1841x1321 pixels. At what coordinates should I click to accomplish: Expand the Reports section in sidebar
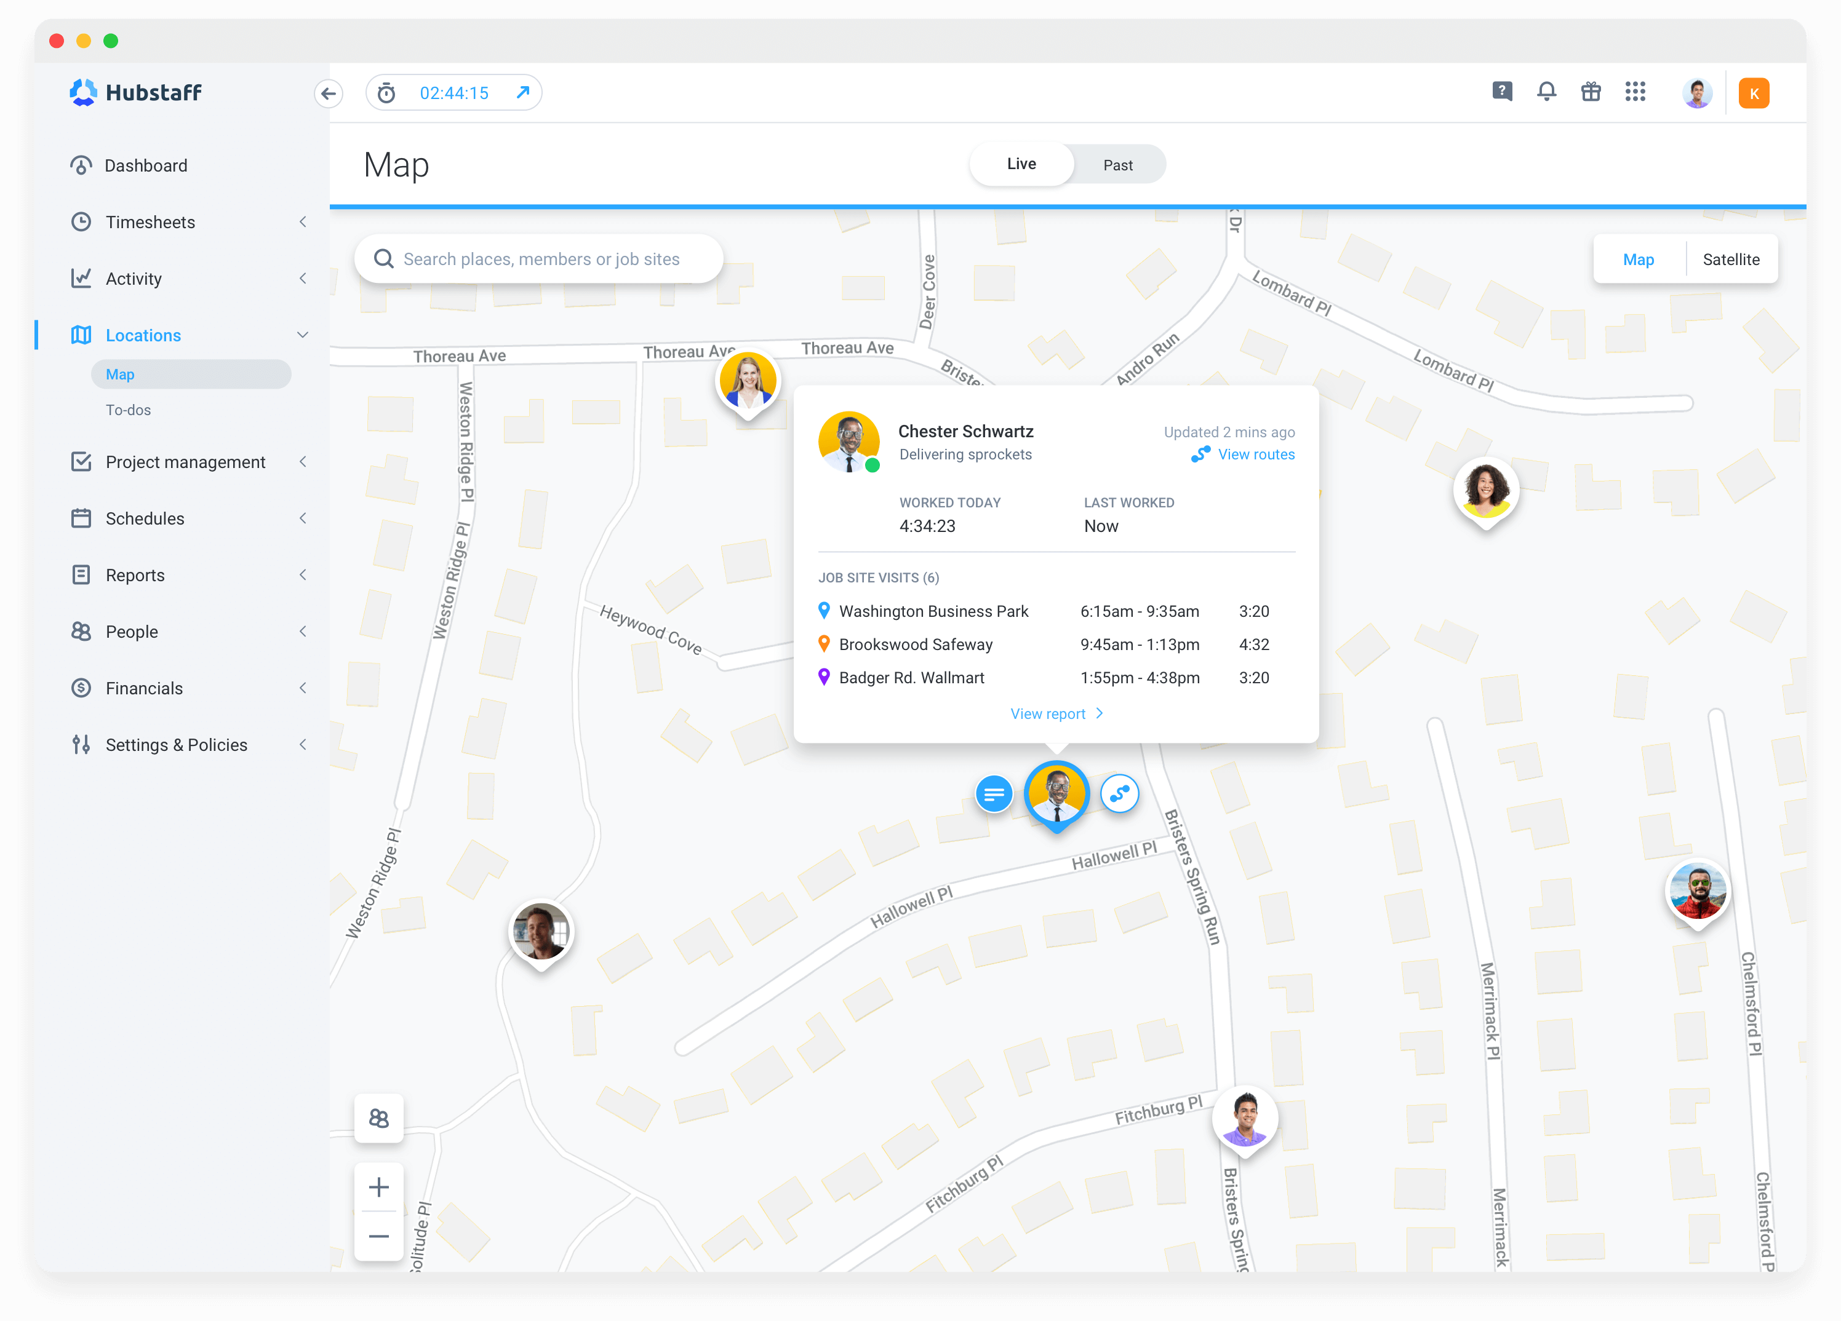point(302,574)
